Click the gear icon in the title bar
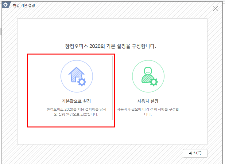This screenshot has height=166, width=225. [5, 5]
